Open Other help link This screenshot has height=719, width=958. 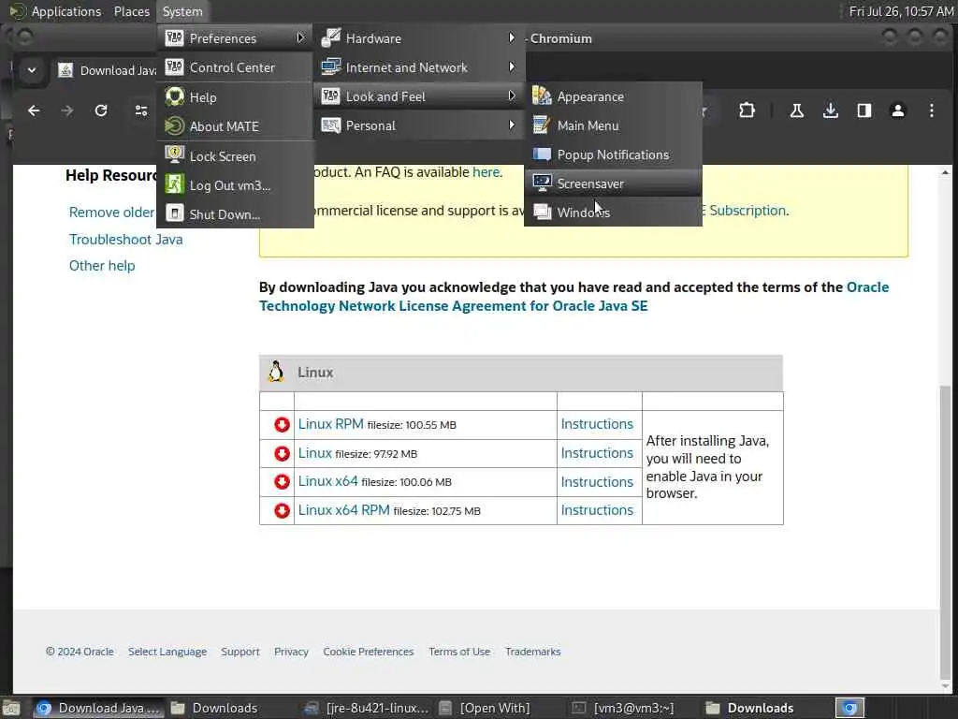pyautogui.click(x=102, y=265)
